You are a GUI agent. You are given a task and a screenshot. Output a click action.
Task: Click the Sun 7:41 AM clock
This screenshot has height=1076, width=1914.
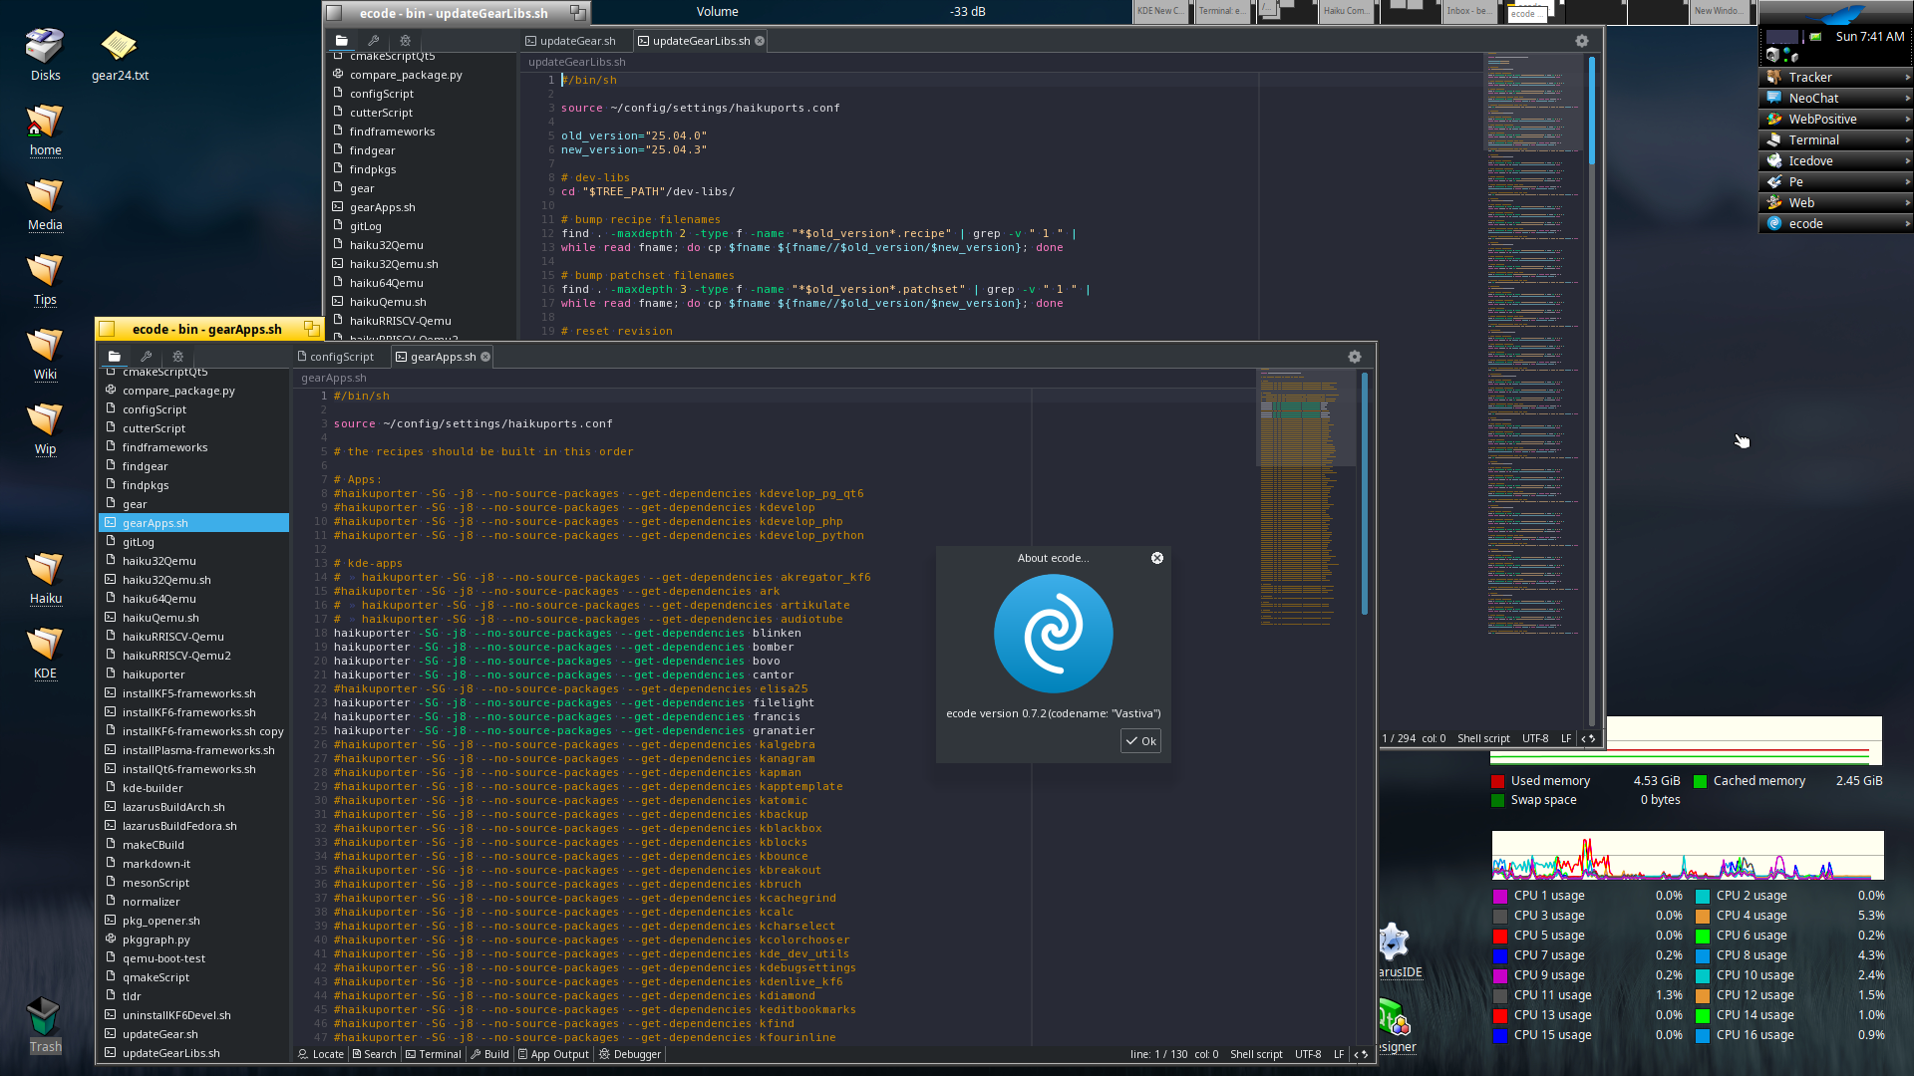pyautogui.click(x=1870, y=37)
